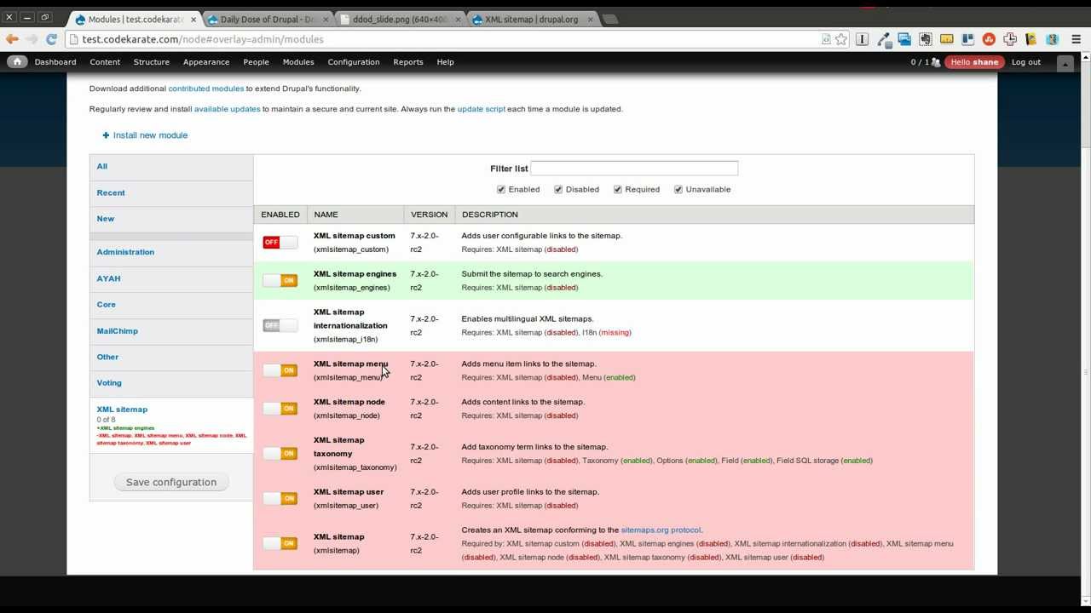Click the StumbleUpon extension icon
The width and height of the screenshot is (1091, 613).
tap(989, 39)
